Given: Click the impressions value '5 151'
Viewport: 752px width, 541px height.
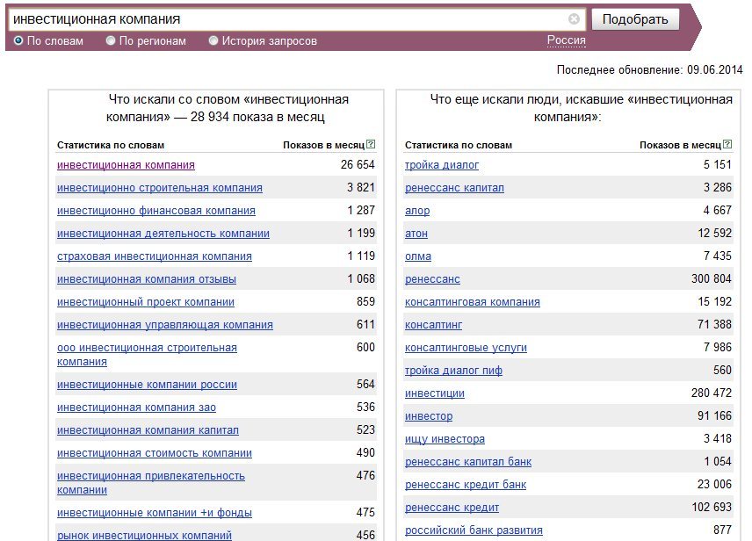Looking at the screenshot, I should pos(718,164).
